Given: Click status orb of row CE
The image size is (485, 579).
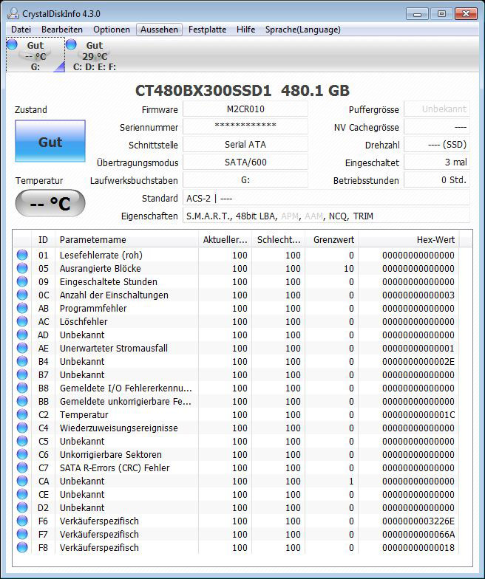Looking at the screenshot, I should pyautogui.click(x=22, y=494).
